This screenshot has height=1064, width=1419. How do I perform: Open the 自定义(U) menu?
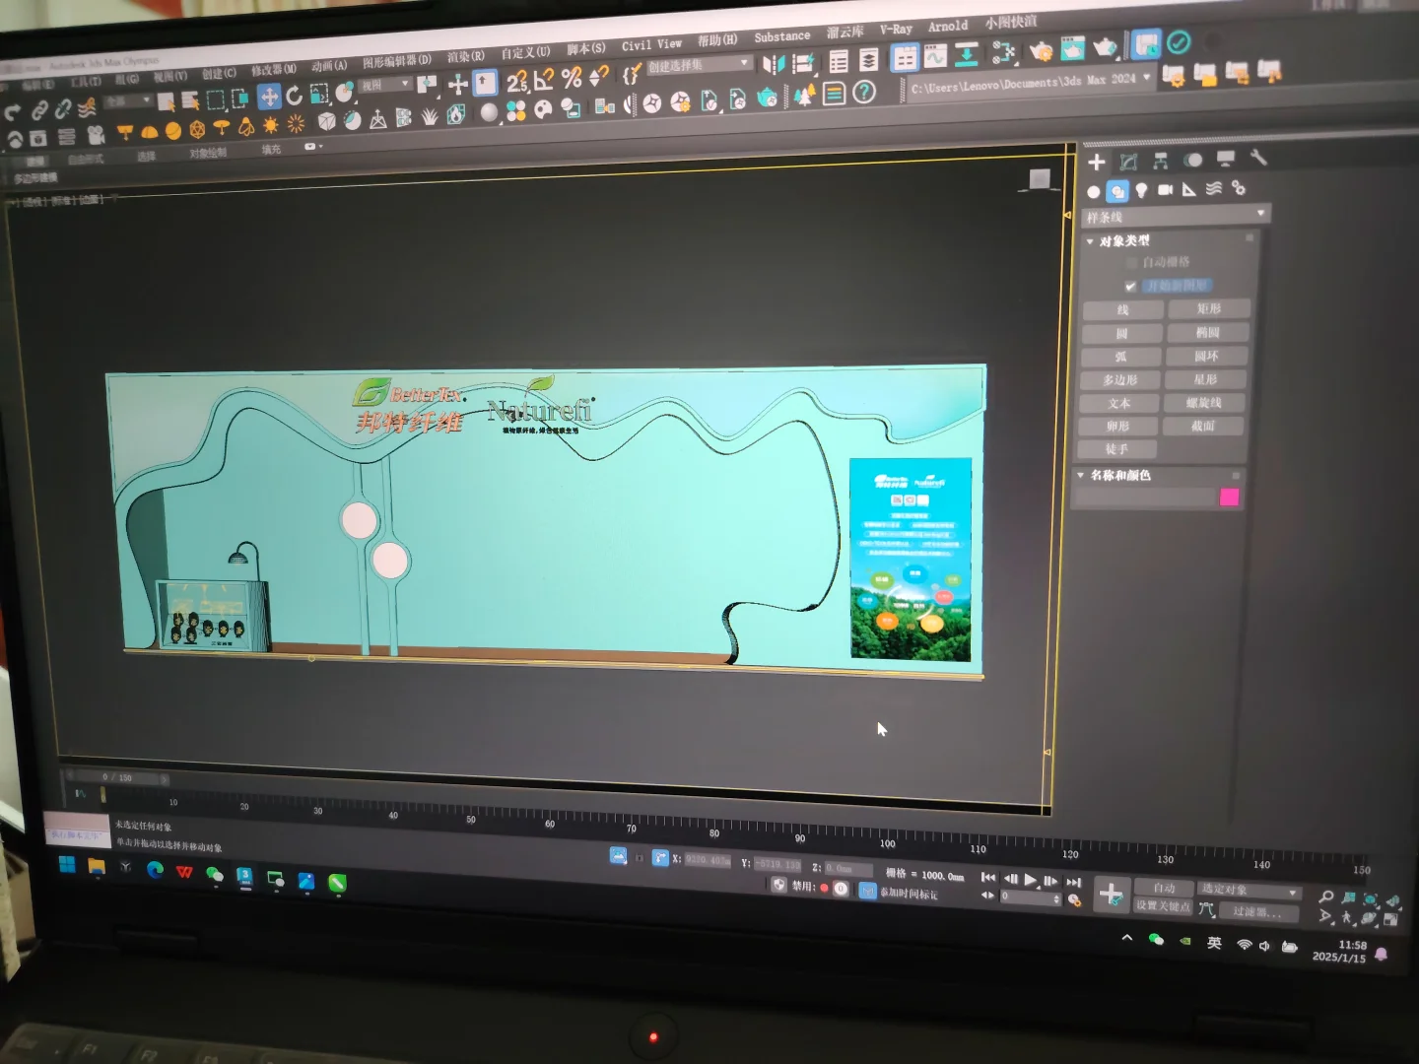click(x=526, y=52)
